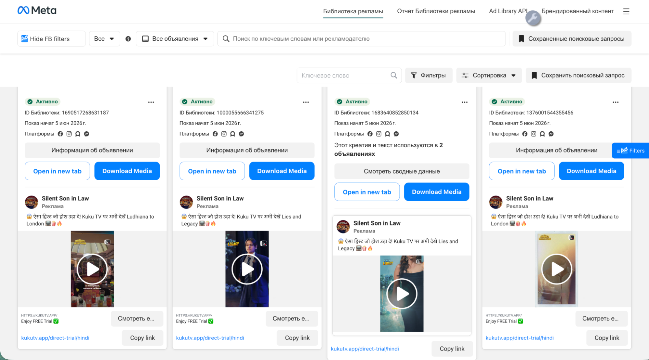Click the wrench extension icon
The height and width of the screenshot is (360, 649).
(533, 18)
